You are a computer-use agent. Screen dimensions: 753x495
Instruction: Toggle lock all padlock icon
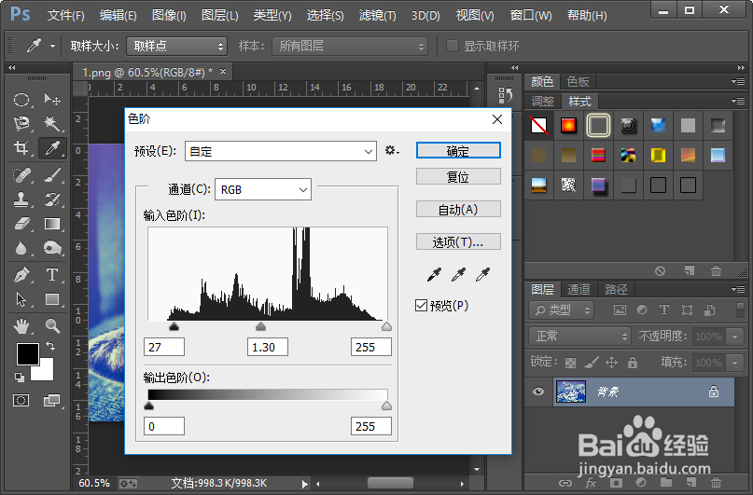[x=633, y=363]
